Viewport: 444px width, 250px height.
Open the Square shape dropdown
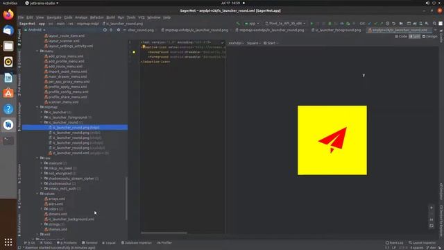pos(253,43)
